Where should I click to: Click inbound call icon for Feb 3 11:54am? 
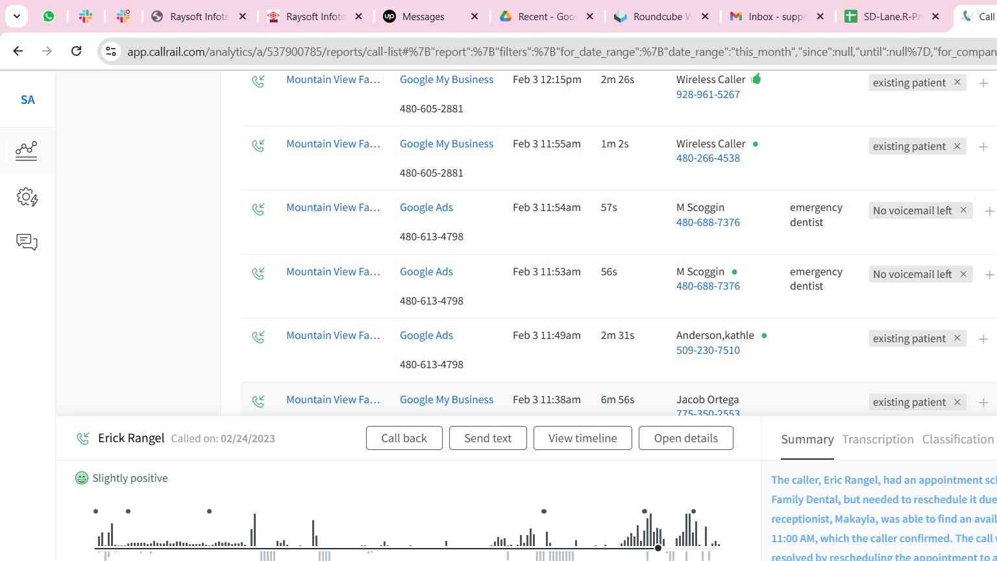[258, 209]
